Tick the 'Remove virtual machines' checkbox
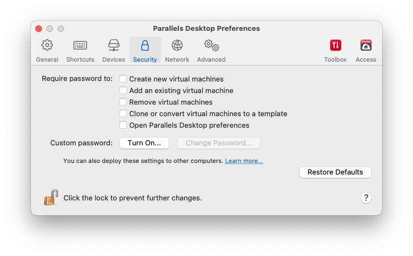Image resolution: width=413 pixels, height=256 pixels. pyautogui.click(x=123, y=102)
